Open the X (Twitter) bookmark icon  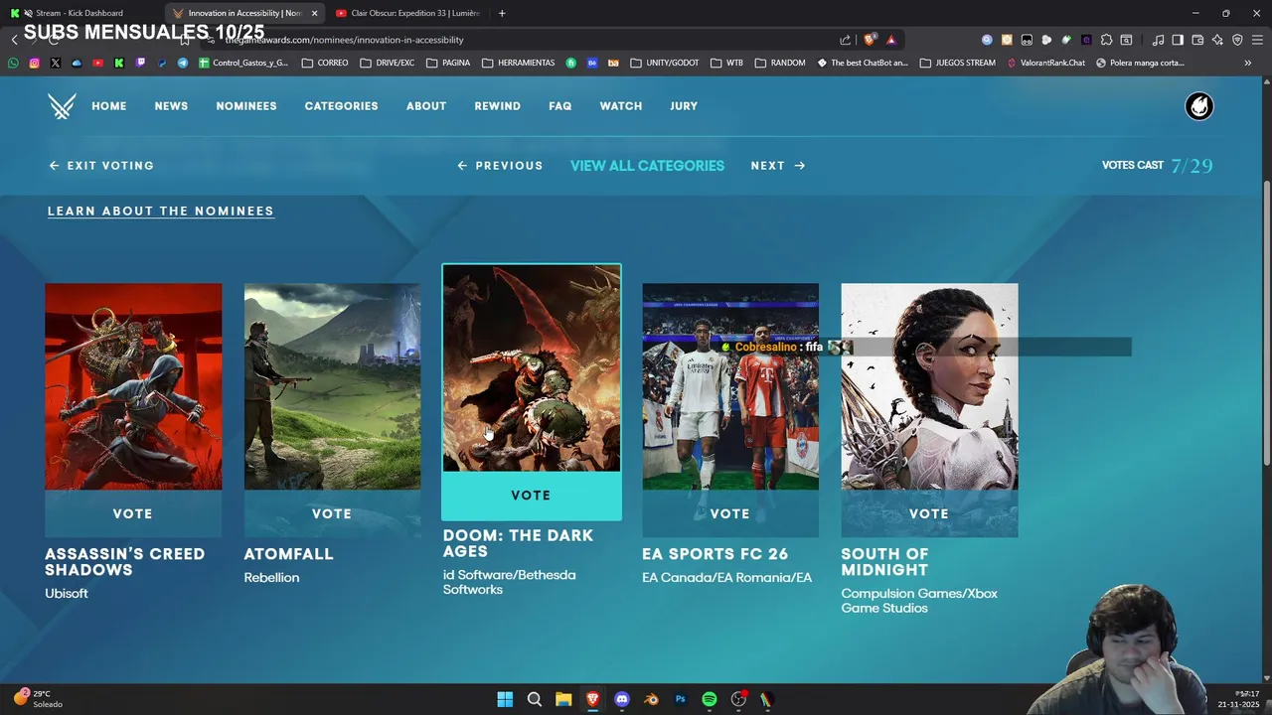[55, 63]
